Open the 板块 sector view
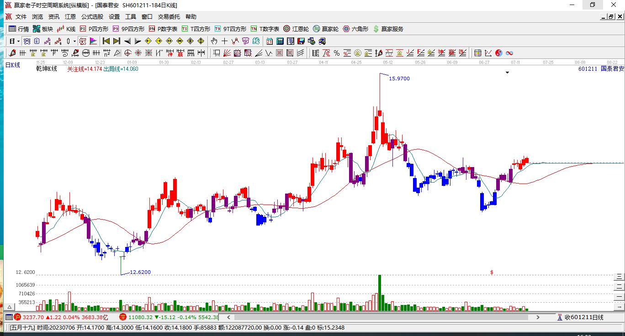Image resolution: width=625 pixels, height=336 pixels. click(x=43, y=29)
